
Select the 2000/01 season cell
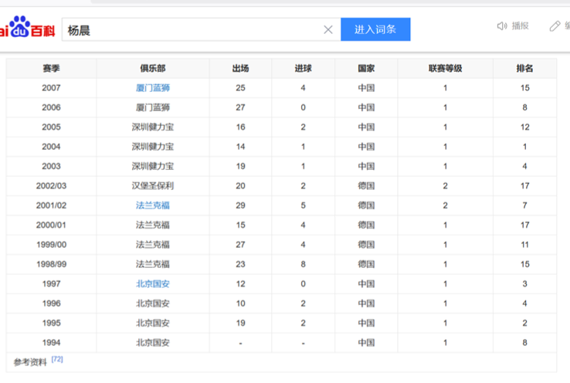pos(51,225)
